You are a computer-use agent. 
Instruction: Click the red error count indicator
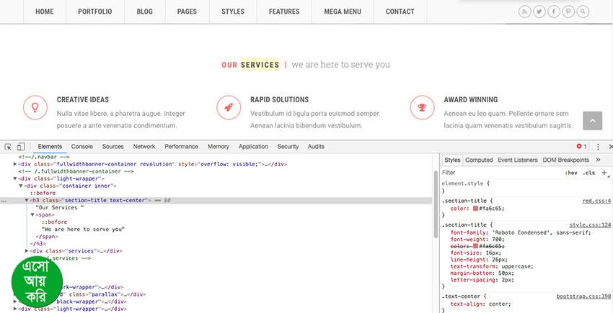[x=581, y=147]
